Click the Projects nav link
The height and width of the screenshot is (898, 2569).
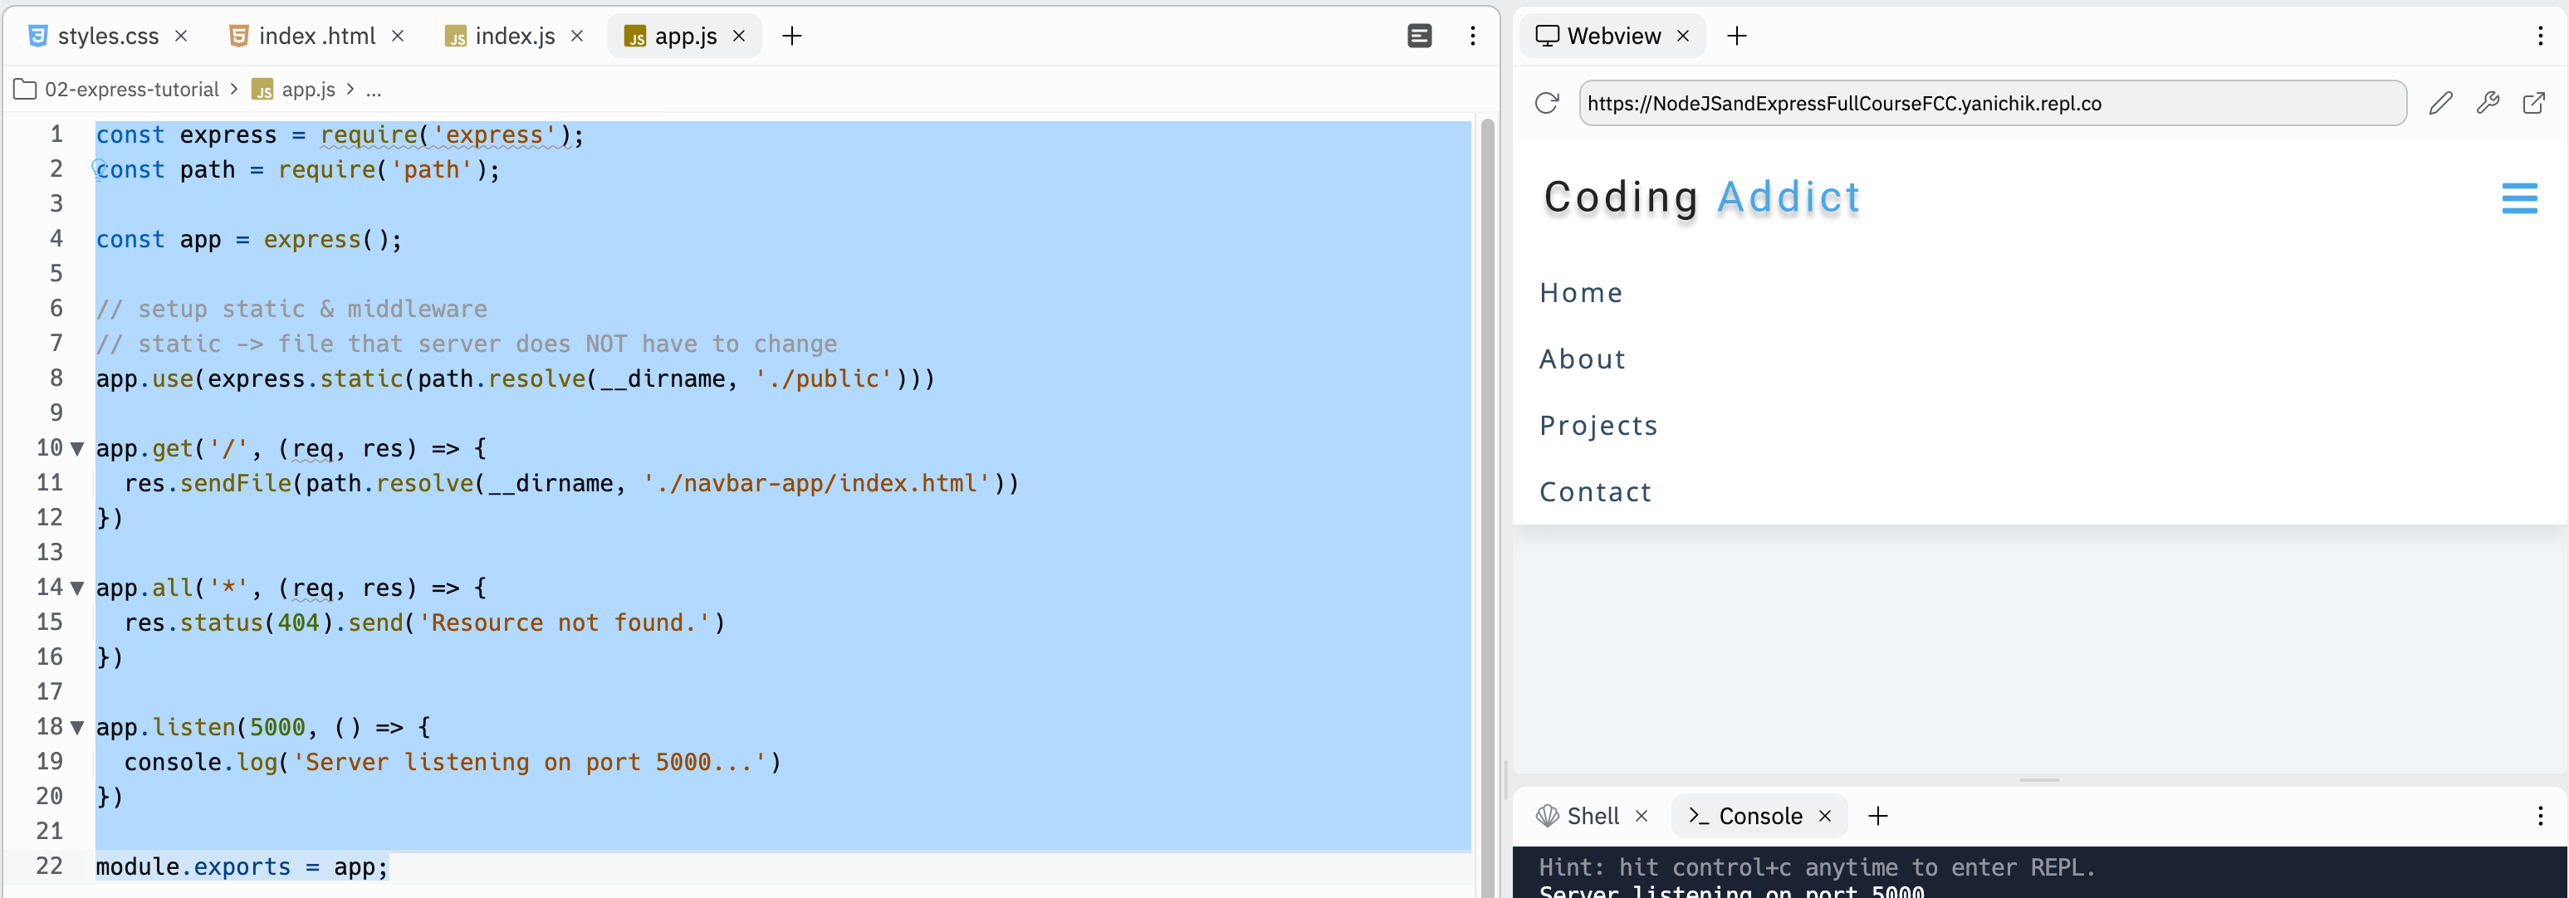[x=1598, y=426]
